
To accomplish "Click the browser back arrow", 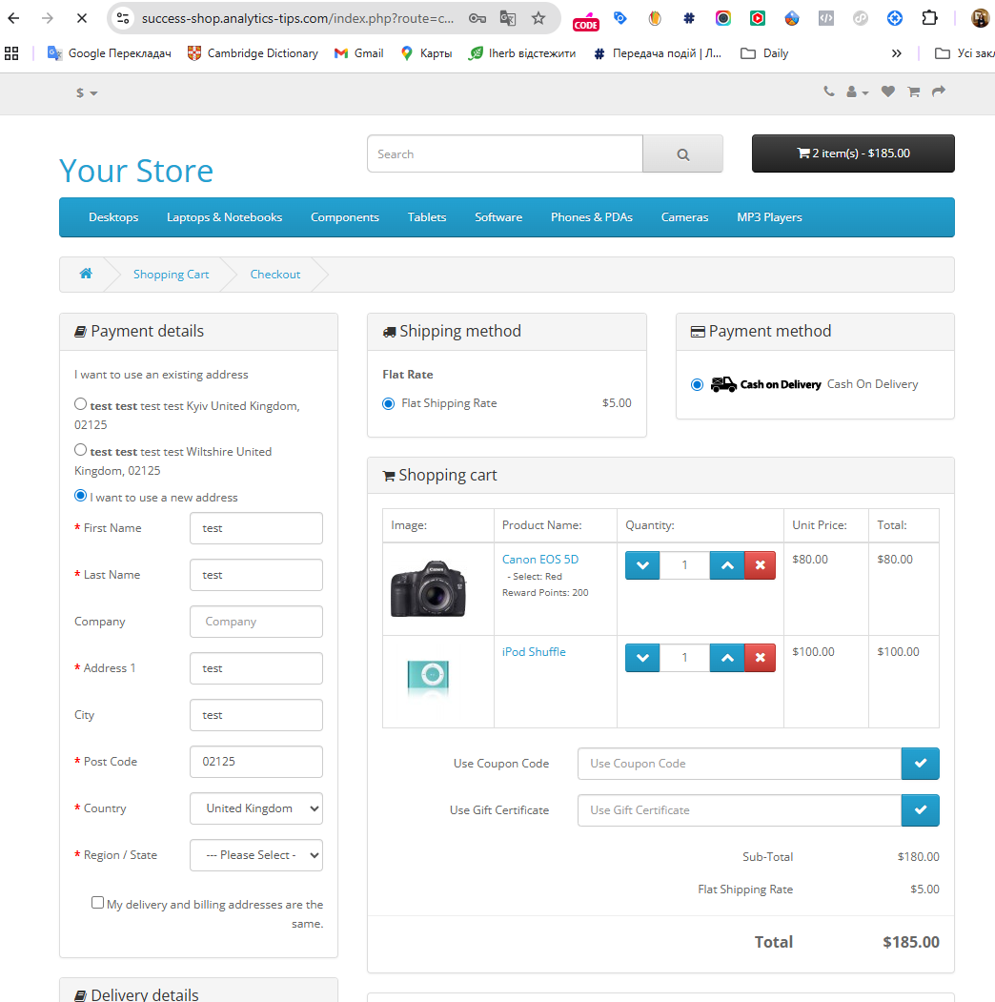I will pyautogui.click(x=13, y=18).
